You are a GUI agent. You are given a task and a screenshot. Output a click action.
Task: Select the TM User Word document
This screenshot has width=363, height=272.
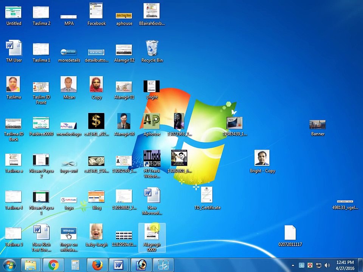coord(14,49)
